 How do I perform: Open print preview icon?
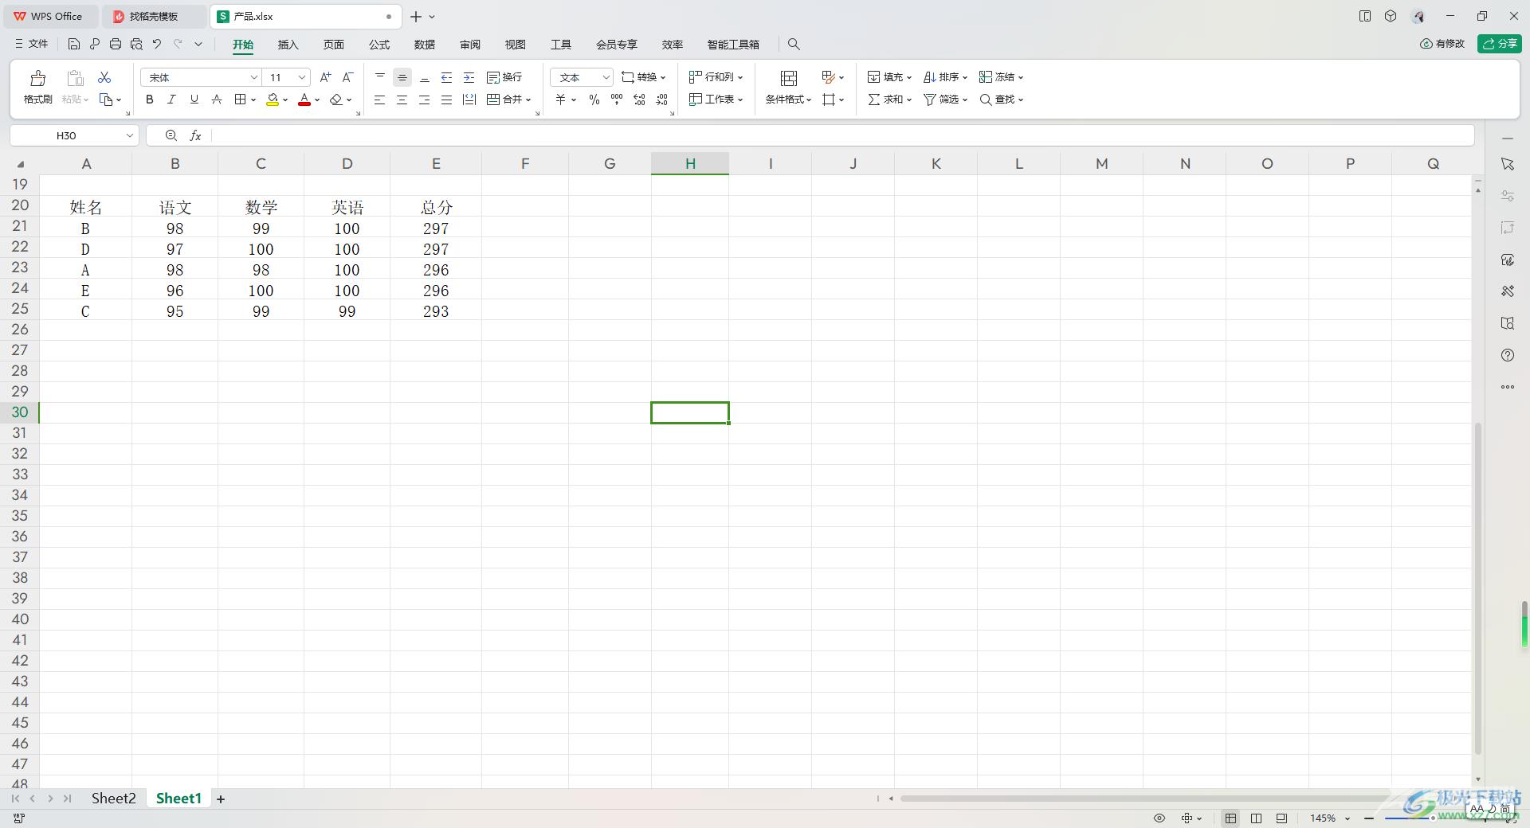point(136,45)
